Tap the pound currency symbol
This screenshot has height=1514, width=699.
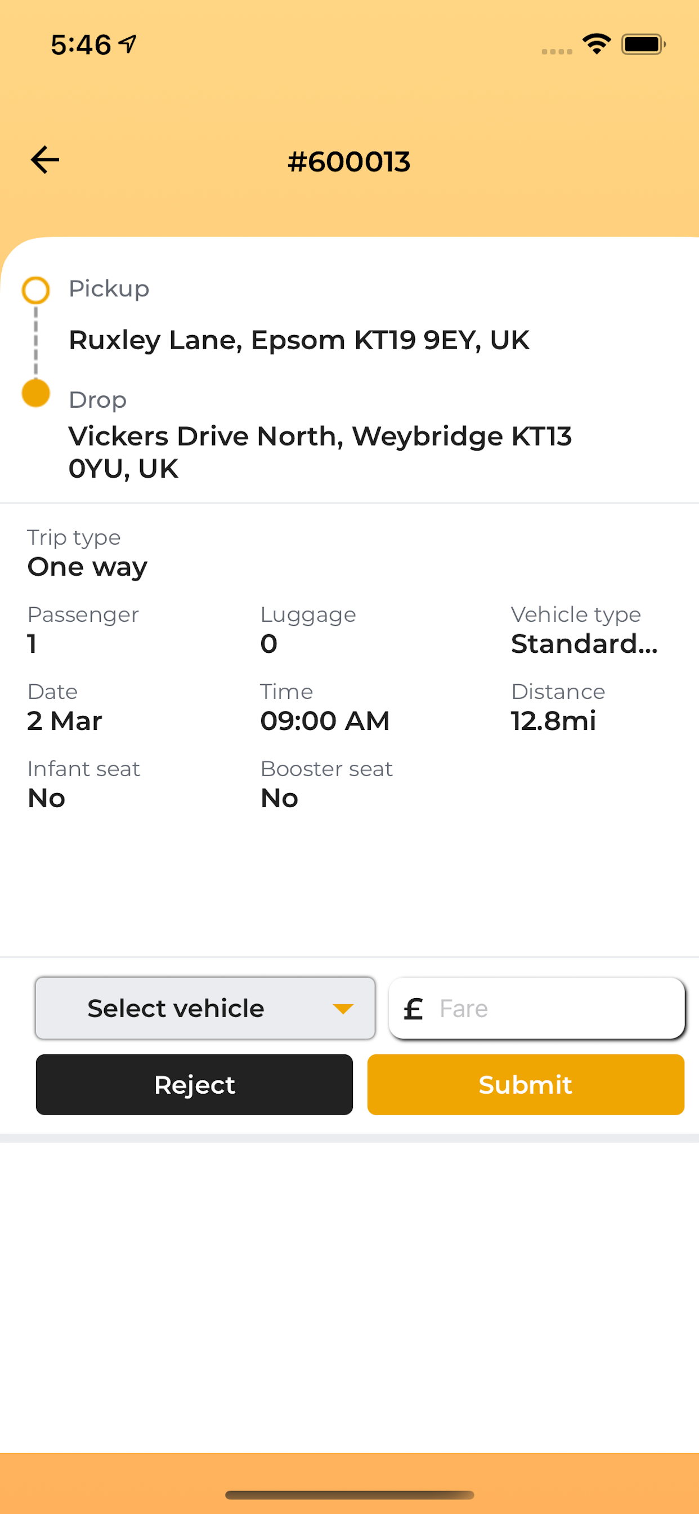[414, 1009]
